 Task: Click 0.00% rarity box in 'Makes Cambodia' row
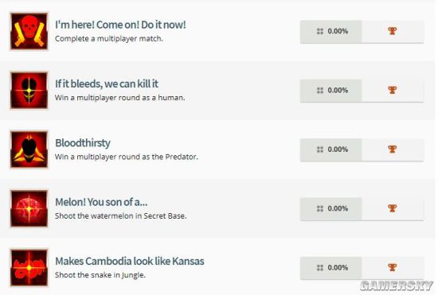331,268
